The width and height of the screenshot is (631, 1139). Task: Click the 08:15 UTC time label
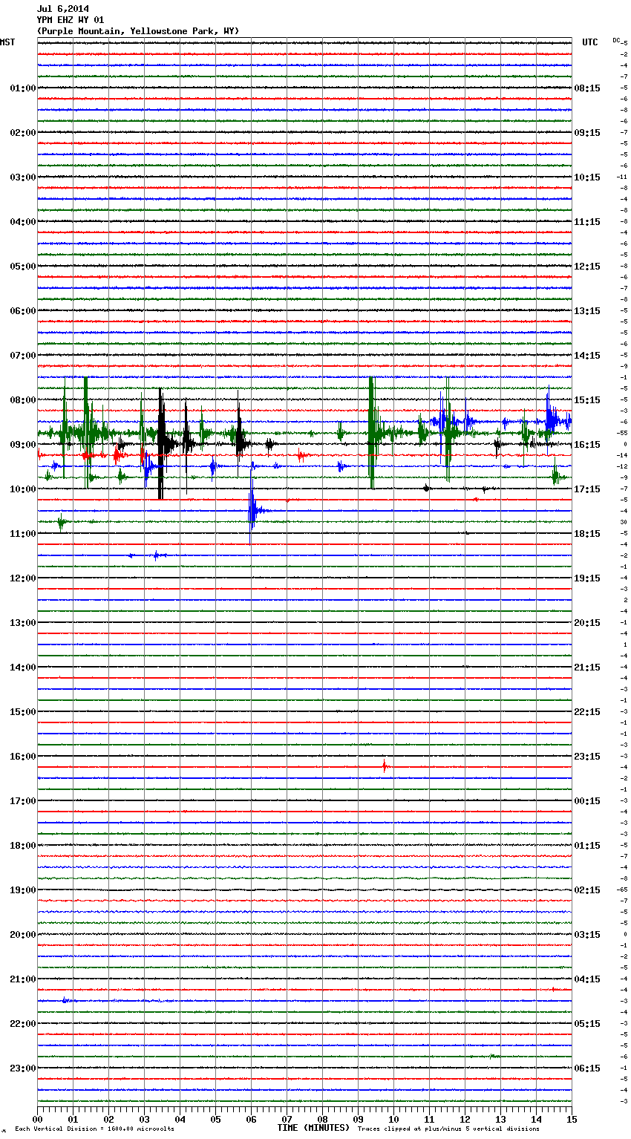point(587,88)
